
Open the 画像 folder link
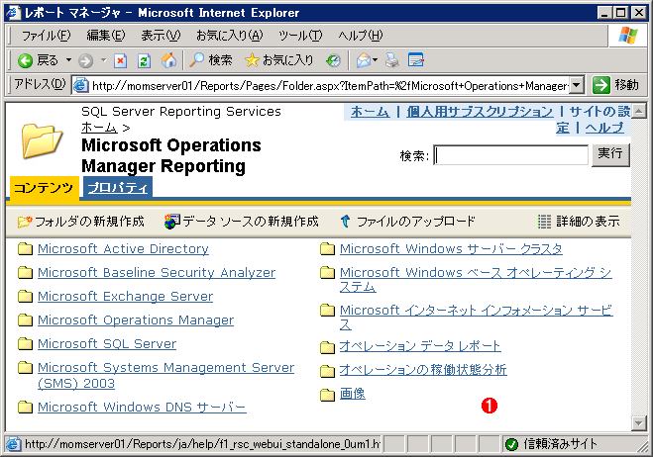pyautogui.click(x=353, y=394)
